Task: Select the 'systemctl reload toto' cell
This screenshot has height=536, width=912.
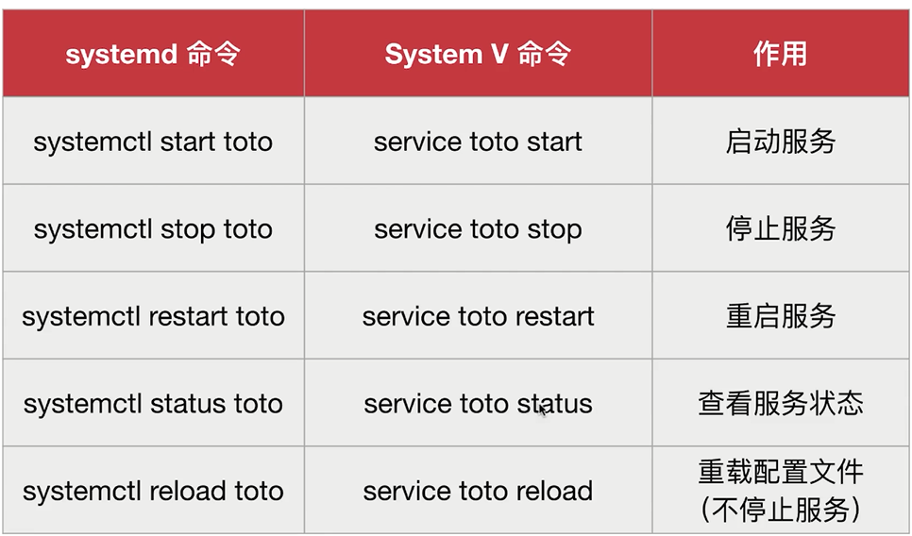Action: [x=154, y=490]
